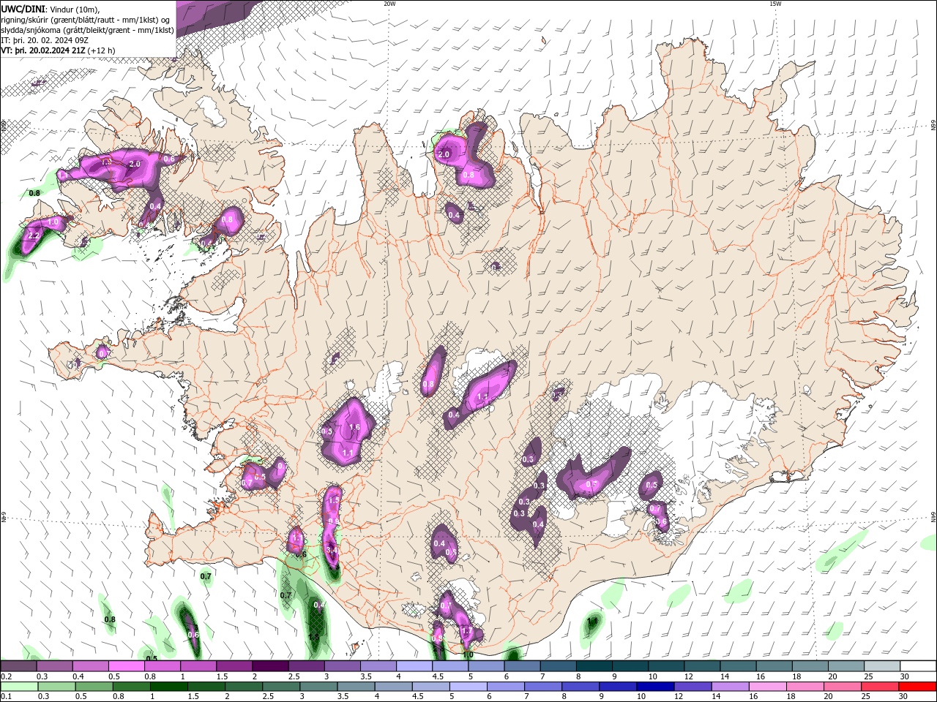Pick the bright pink purple-scale swatch labeled 0.5

[128, 666]
